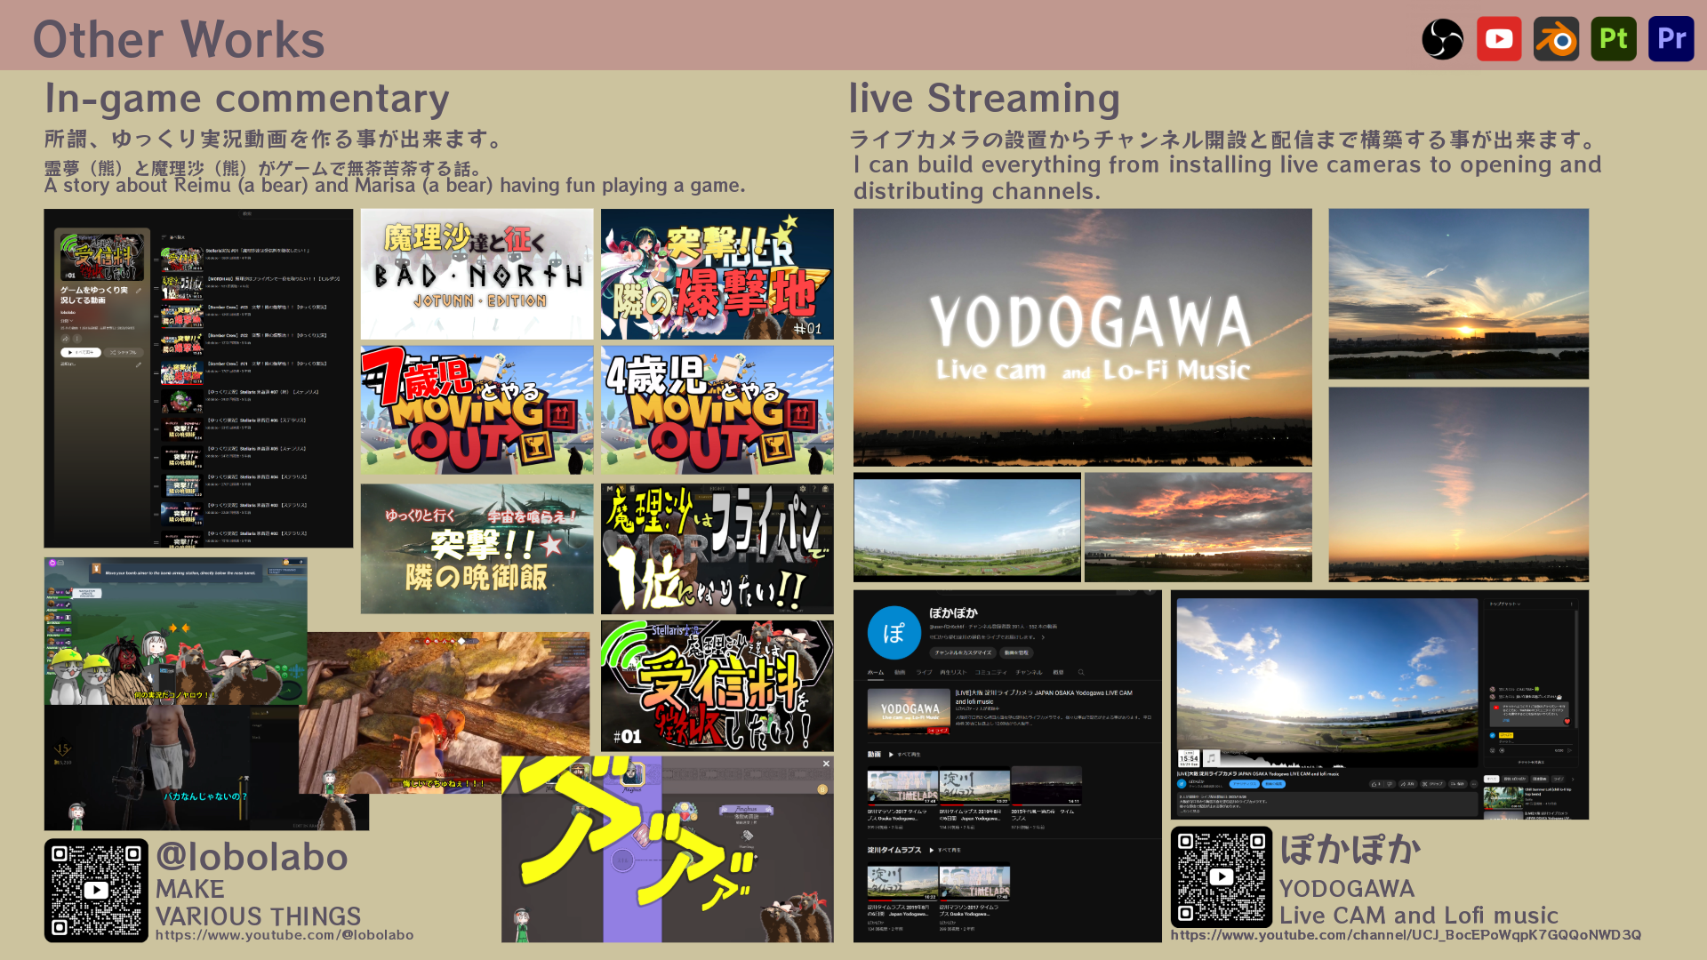
Task: Click the @lobolabo QR code
Action: point(96,890)
